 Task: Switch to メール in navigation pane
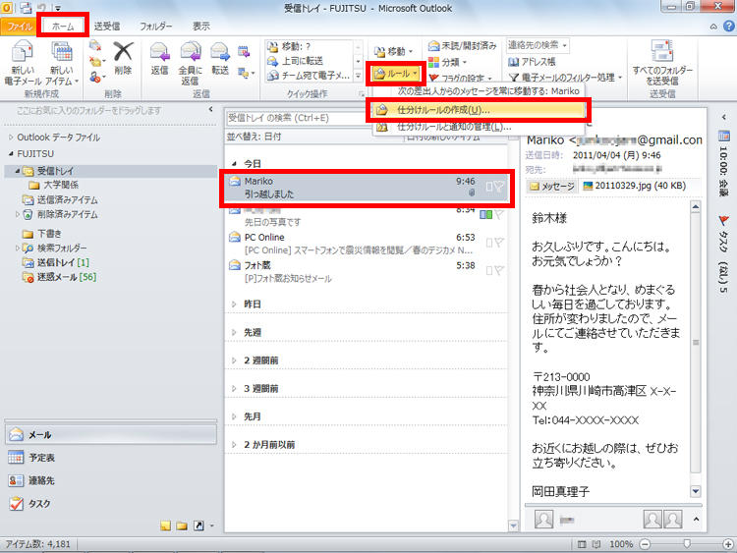[111, 435]
